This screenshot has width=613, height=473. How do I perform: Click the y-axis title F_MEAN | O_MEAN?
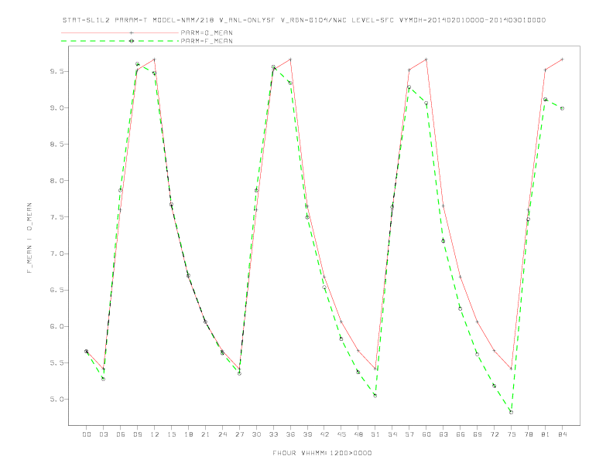(29, 238)
